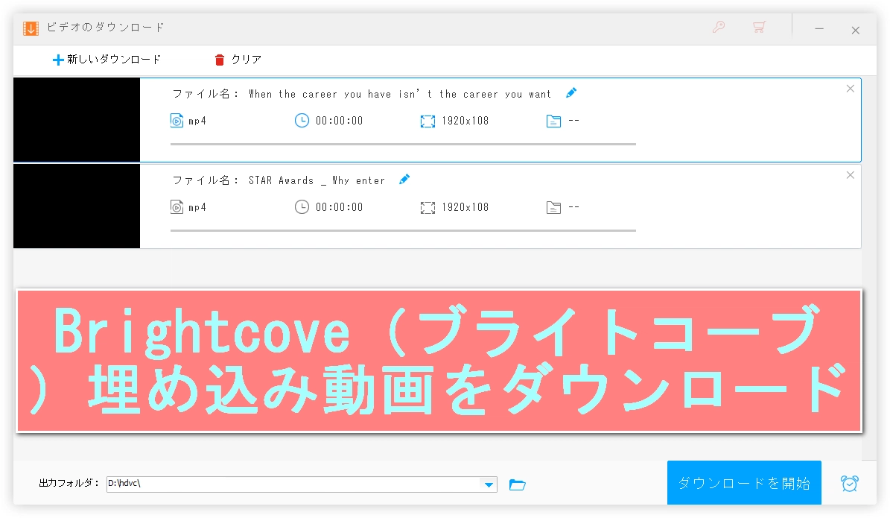Click duration clock icon of 'When the career' item
The width and height of the screenshot is (890, 518).
pos(302,121)
